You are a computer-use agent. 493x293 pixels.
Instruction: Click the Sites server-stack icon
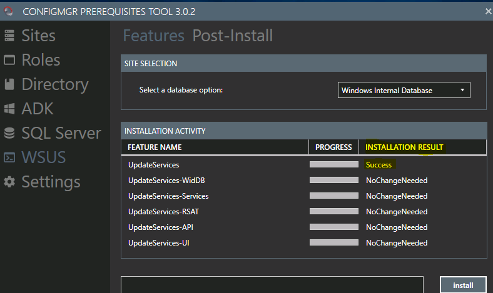tap(9, 36)
